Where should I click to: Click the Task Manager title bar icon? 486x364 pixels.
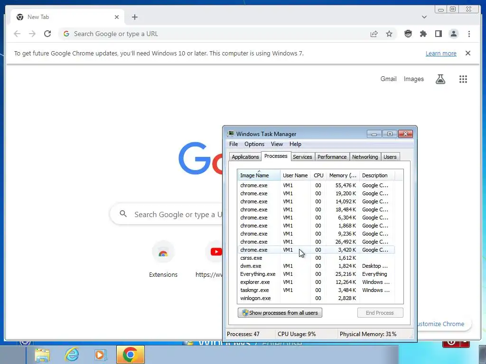[x=231, y=134]
